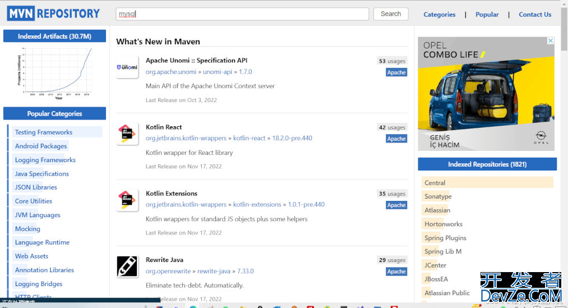Open the Central repository link

point(435,183)
